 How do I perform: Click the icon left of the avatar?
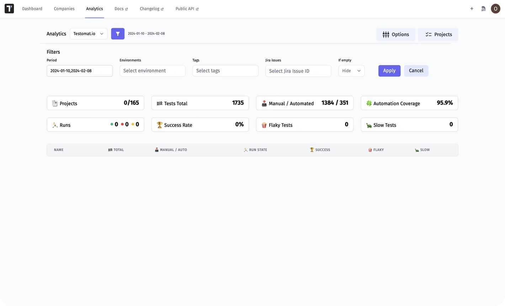[483, 9]
